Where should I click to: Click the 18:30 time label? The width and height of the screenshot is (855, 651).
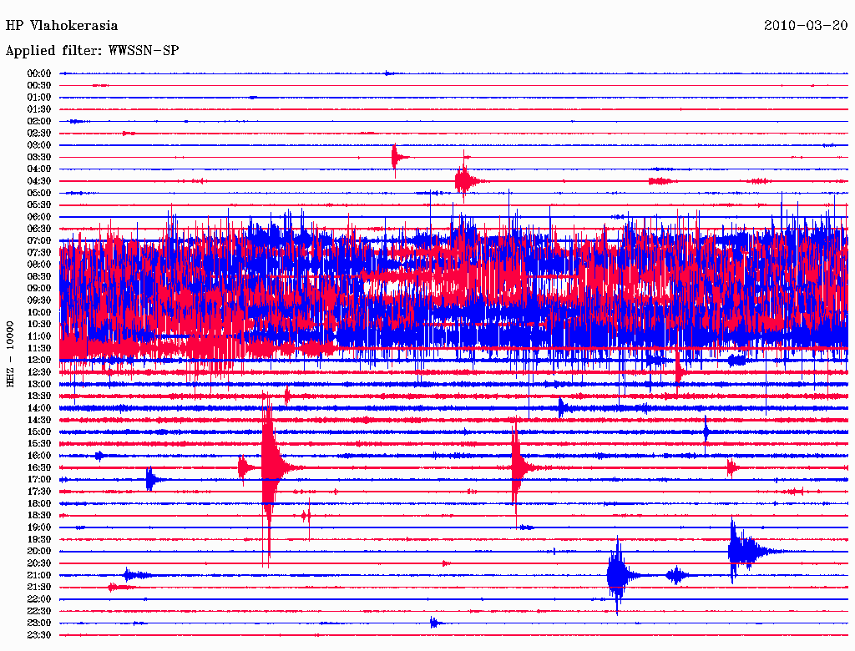click(x=39, y=516)
